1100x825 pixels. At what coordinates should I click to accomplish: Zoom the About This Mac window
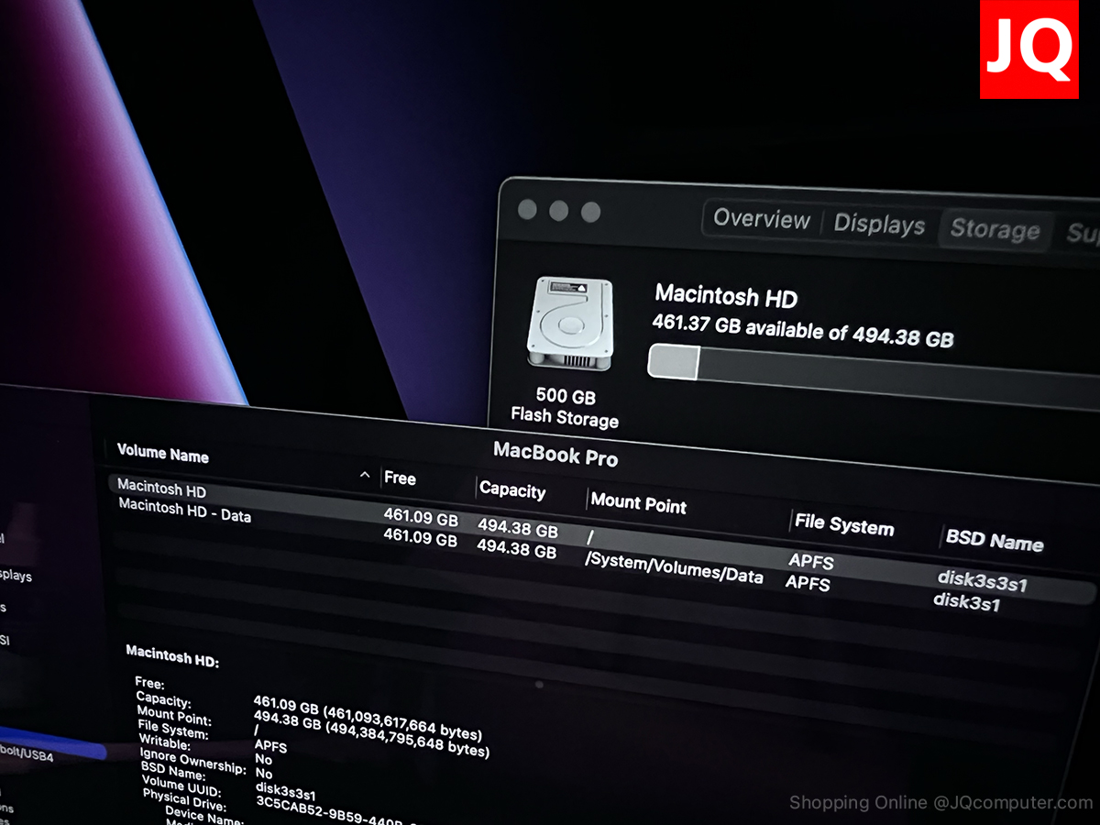591,213
